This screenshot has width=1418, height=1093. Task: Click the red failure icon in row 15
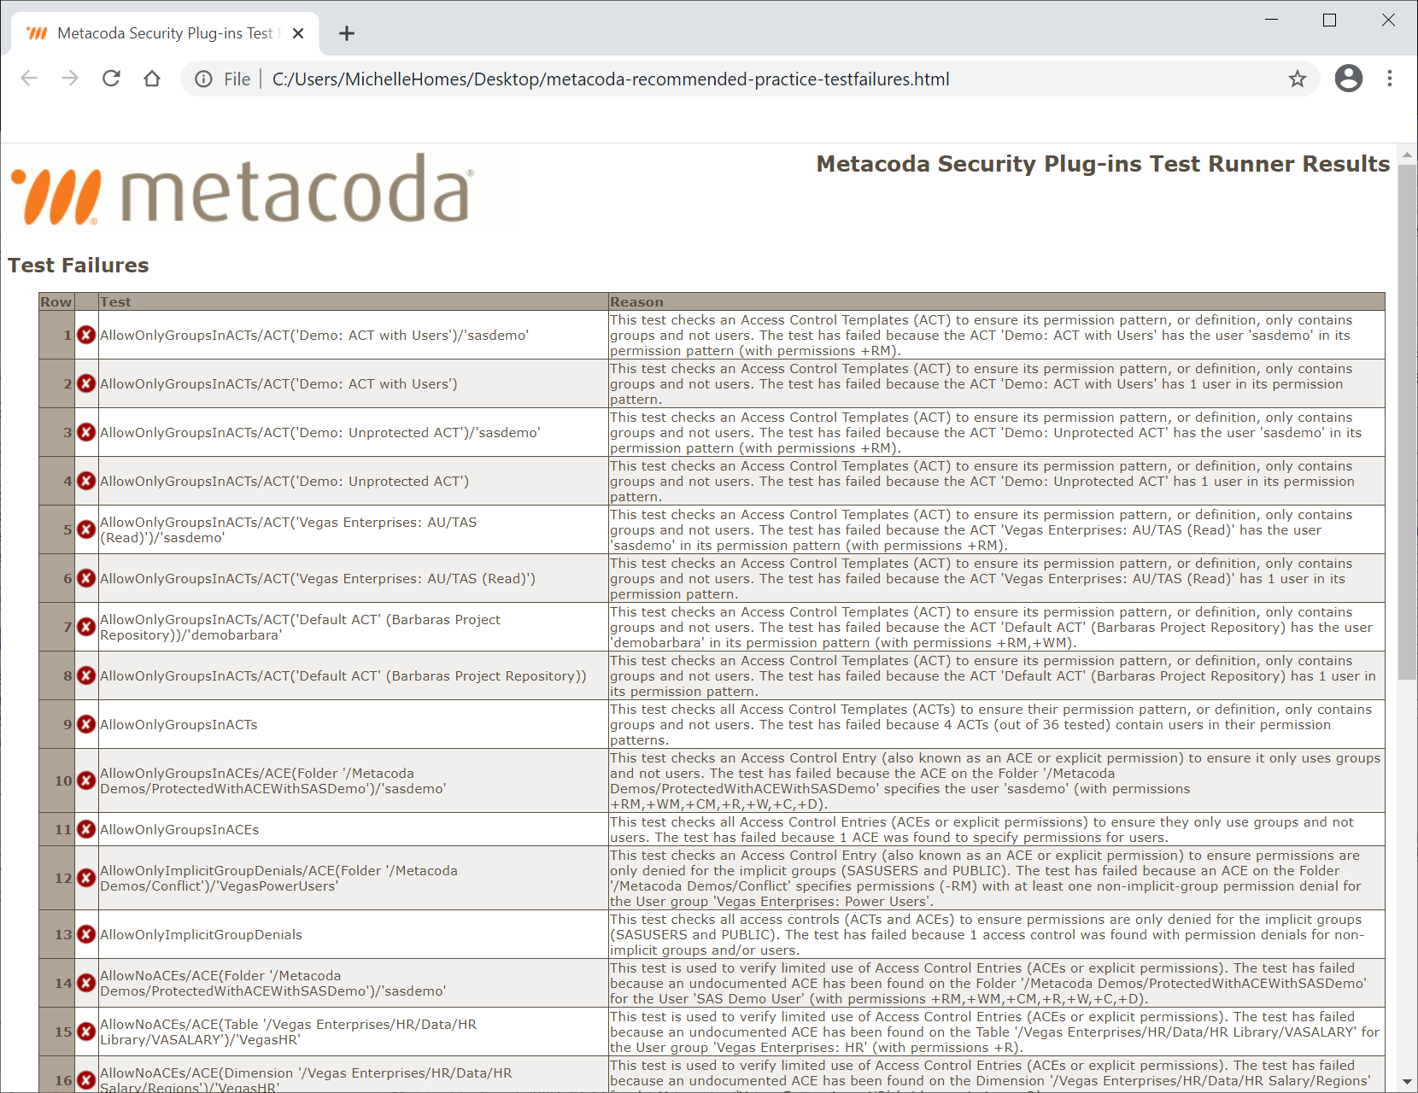86,1032
